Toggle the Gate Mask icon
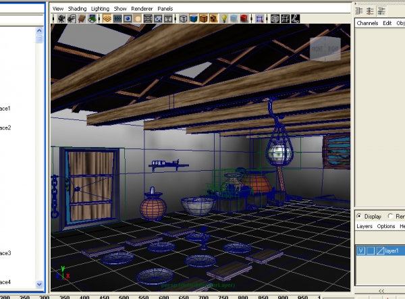Viewport: 405px width, 299px height. tap(138, 19)
